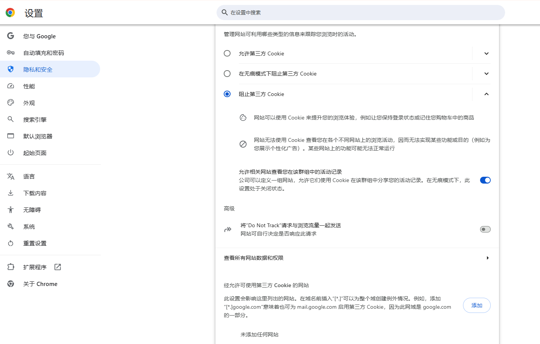The height and width of the screenshot is (344, 540).
Task: Click the external link icon beside 扩展程序
Action: click(x=58, y=267)
